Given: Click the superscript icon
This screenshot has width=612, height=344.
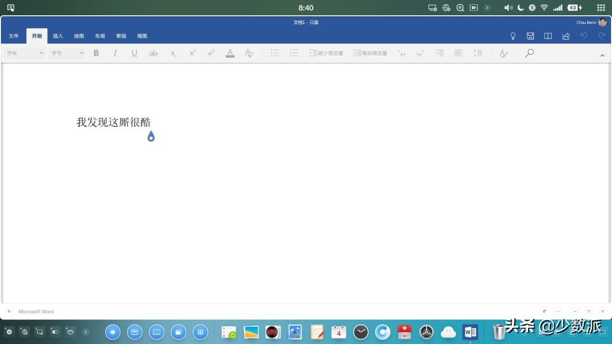Looking at the screenshot, I should pyautogui.click(x=193, y=53).
